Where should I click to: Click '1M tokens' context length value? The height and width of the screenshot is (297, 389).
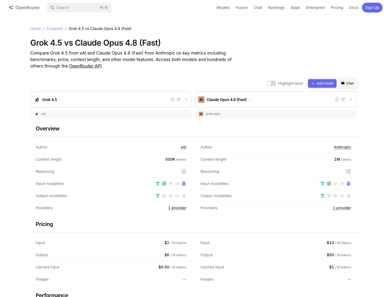(343, 159)
